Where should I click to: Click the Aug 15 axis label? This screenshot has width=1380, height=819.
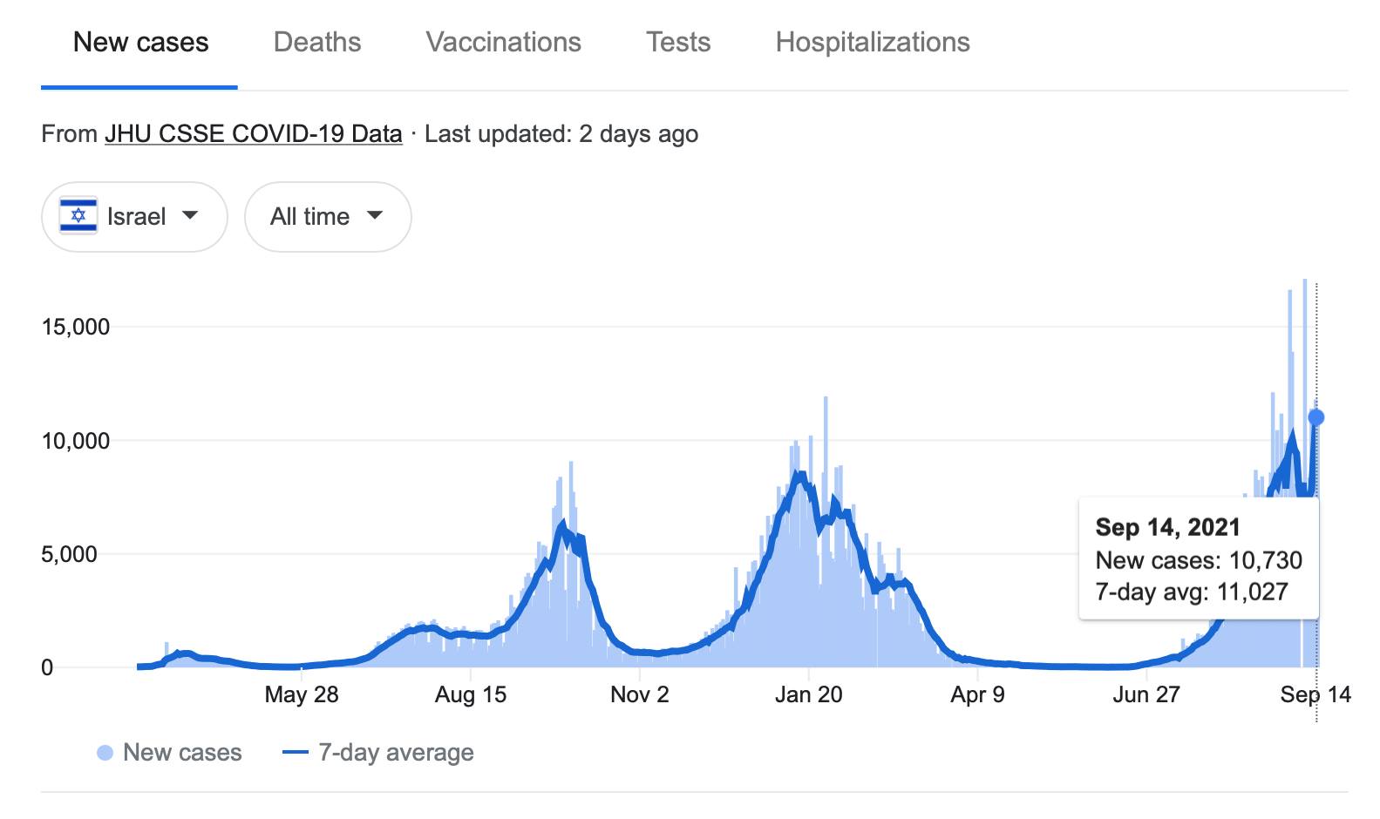(x=470, y=694)
